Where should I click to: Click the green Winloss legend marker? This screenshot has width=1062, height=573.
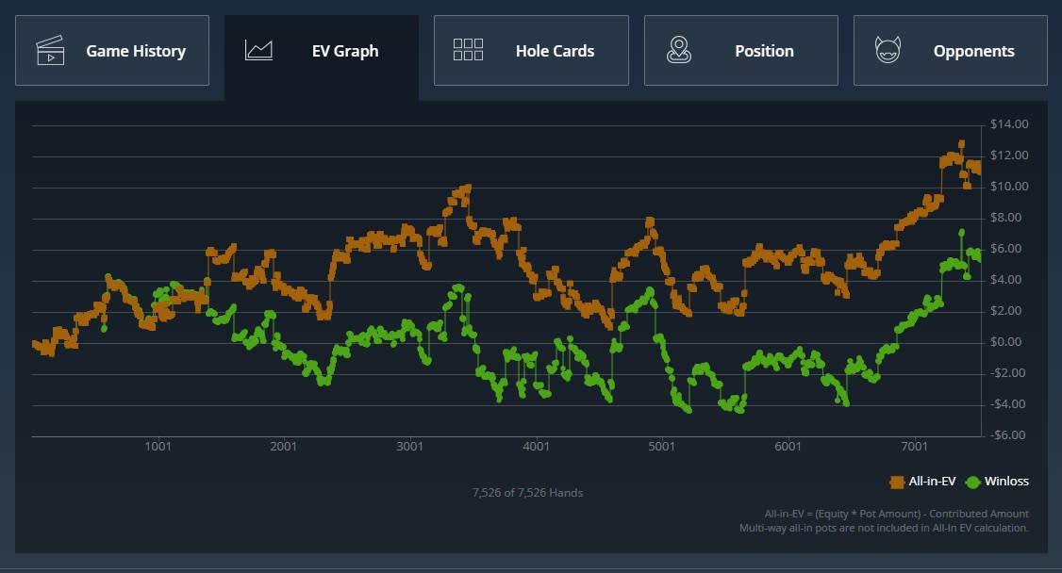pyautogui.click(x=972, y=483)
